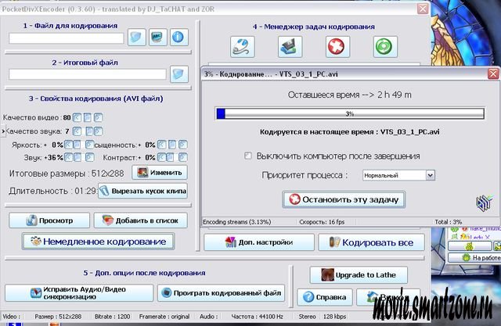
Task: Show file info with blue 'i' icon
Action: pyautogui.click(x=179, y=38)
